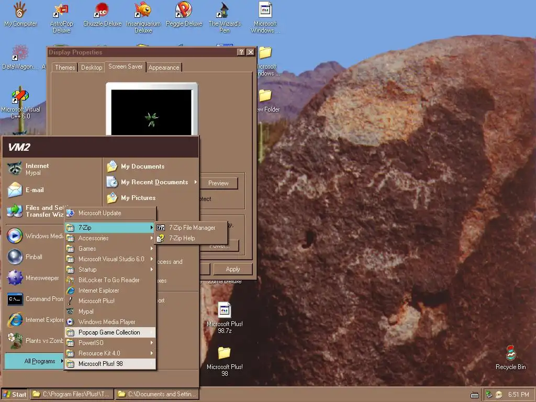The width and height of the screenshot is (536, 402).
Task: Open 7-Zip Help
Action: (x=192, y=238)
